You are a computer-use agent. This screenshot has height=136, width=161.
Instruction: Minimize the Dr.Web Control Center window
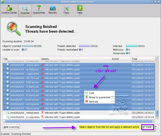pyautogui.click(x=152, y=2)
